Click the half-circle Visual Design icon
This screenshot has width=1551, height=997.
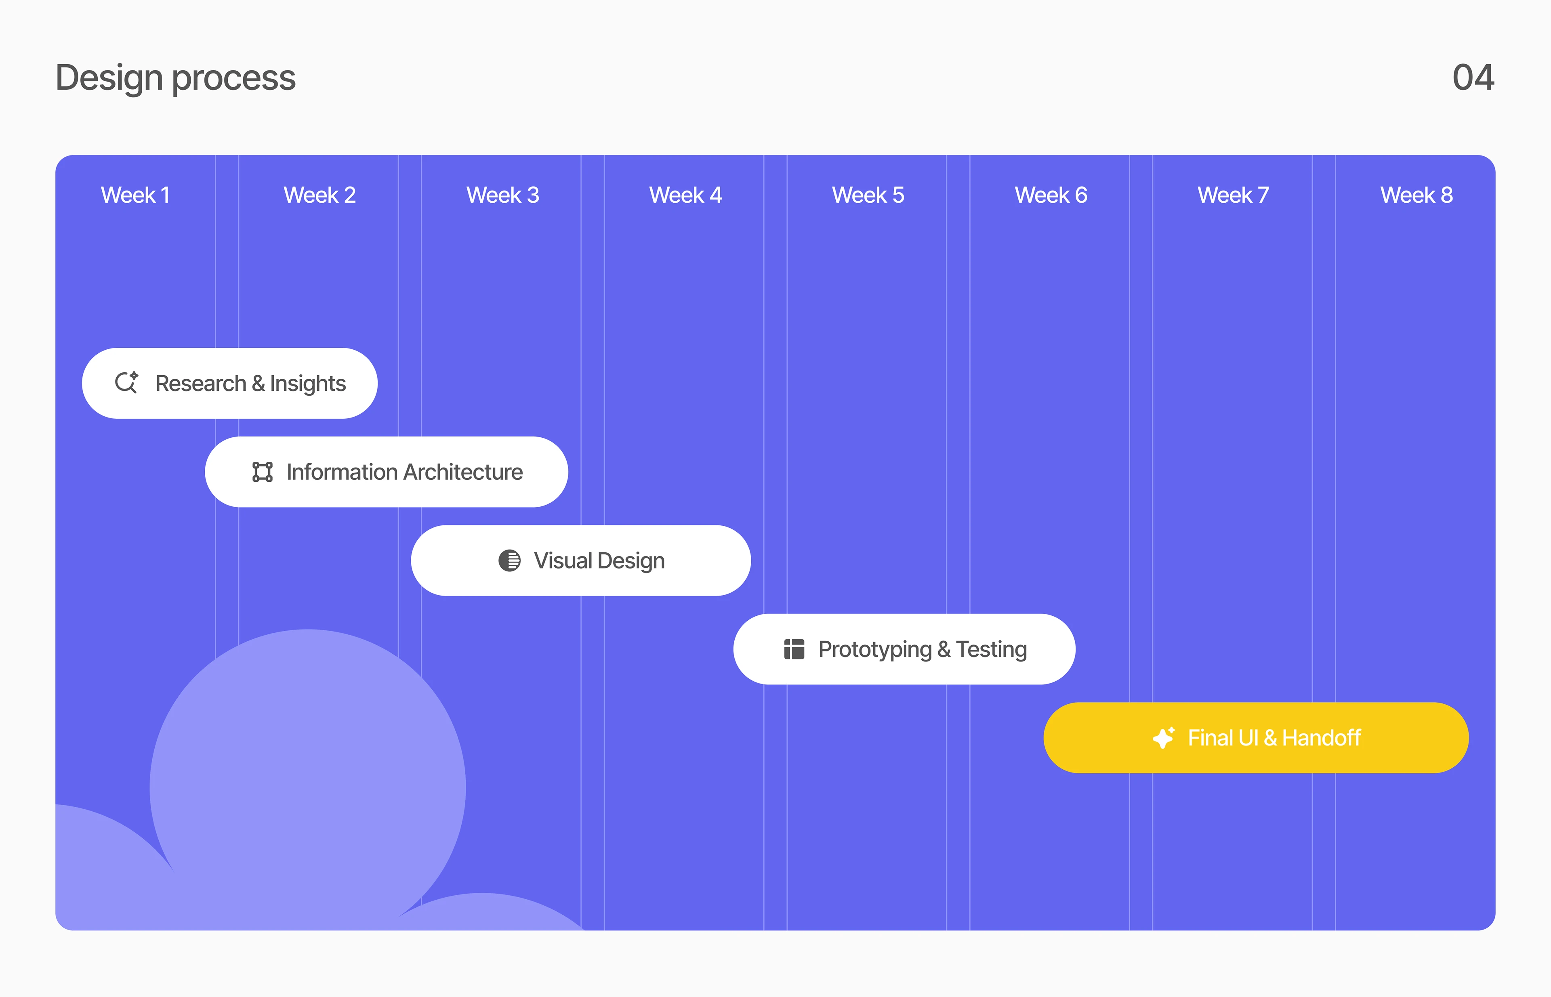(509, 560)
